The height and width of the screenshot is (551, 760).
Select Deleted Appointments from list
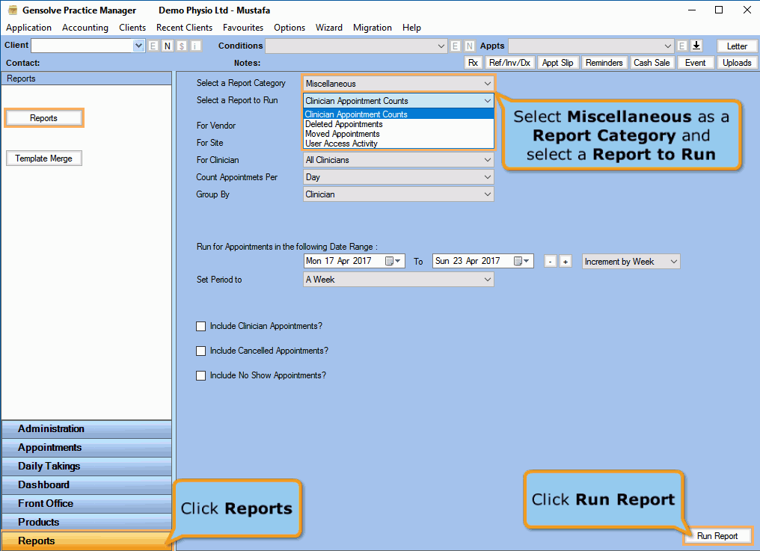tap(399, 124)
